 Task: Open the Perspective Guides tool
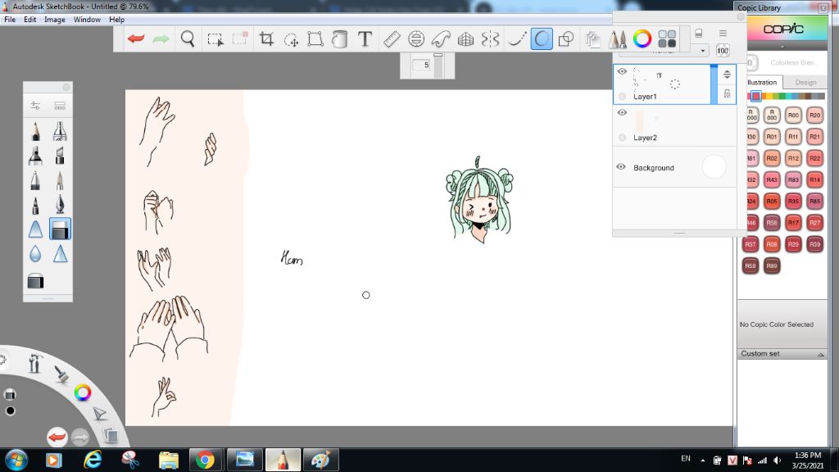(x=465, y=39)
